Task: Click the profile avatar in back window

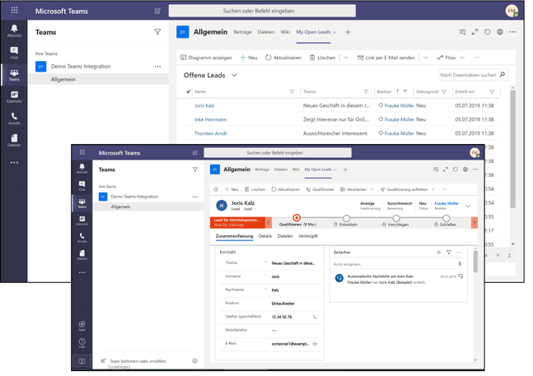Action: tap(512, 11)
